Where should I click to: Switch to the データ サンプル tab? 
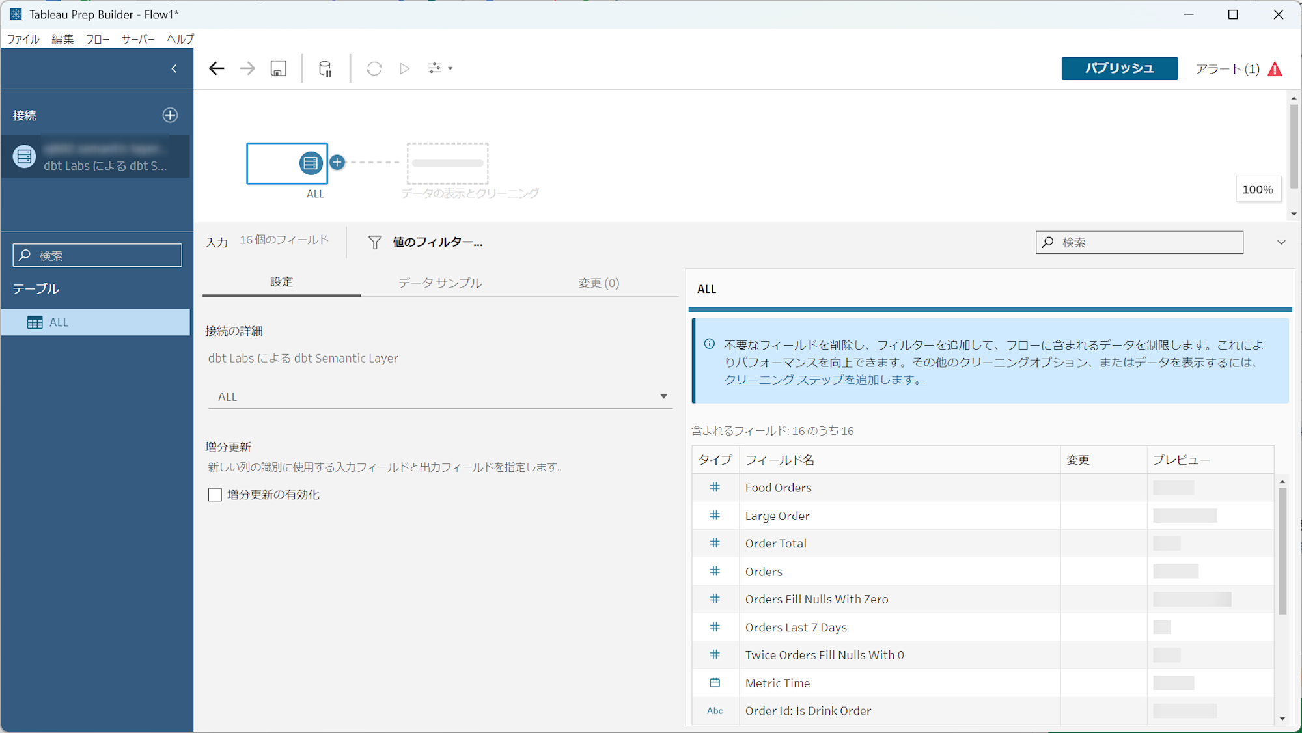click(440, 283)
